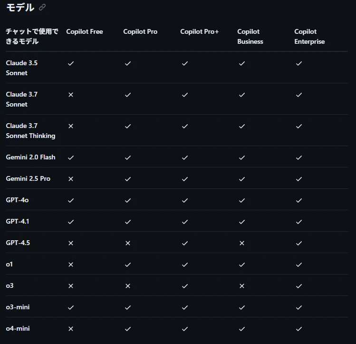Click GPT-4o checkmark under Copilot Business
Screen dimensions: 356x344
point(242,200)
